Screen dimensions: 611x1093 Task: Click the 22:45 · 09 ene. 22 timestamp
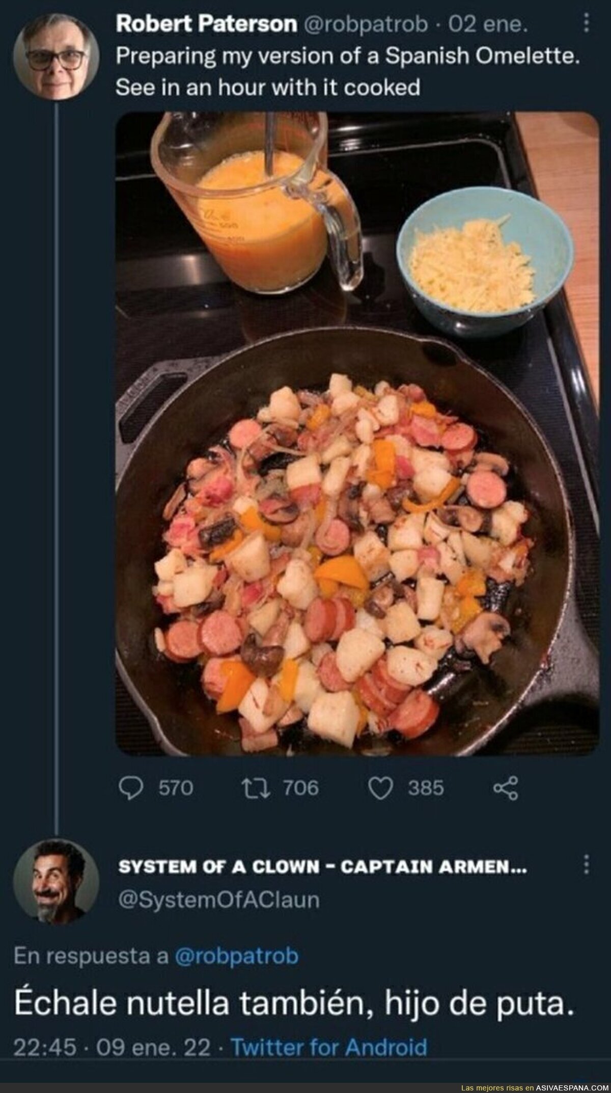point(112,1048)
